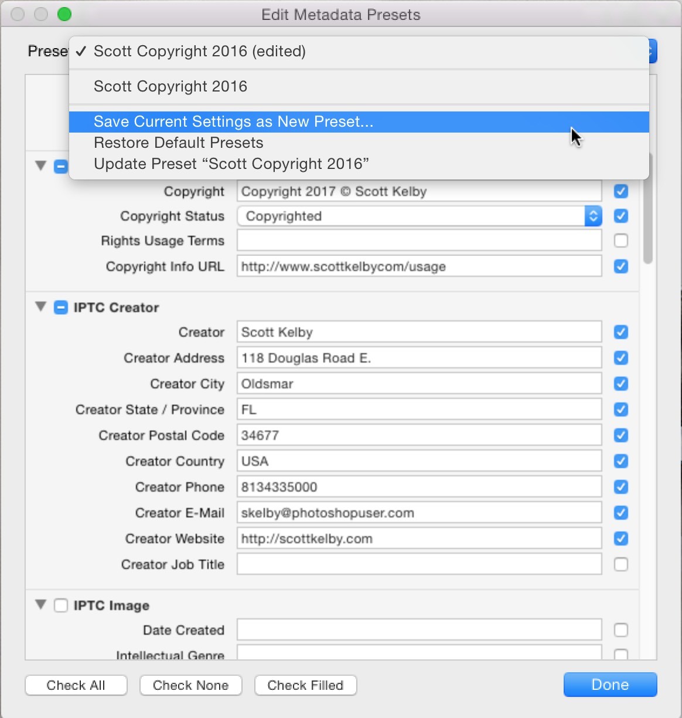Open the Copyright Status dropdown
682x718 pixels.
593,216
